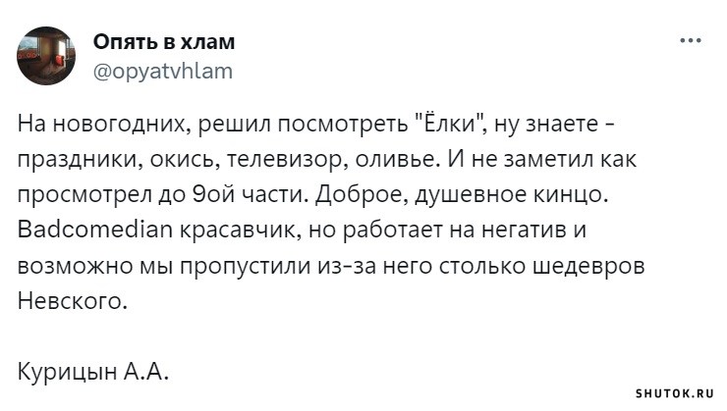Click the word «праздники» in the tweet
This screenshot has height=411, width=727.
77,160
